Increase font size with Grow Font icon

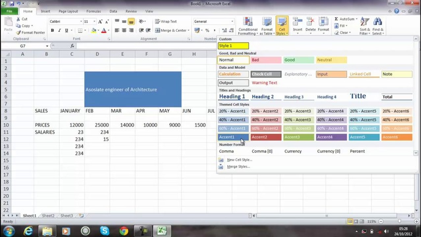100,21
